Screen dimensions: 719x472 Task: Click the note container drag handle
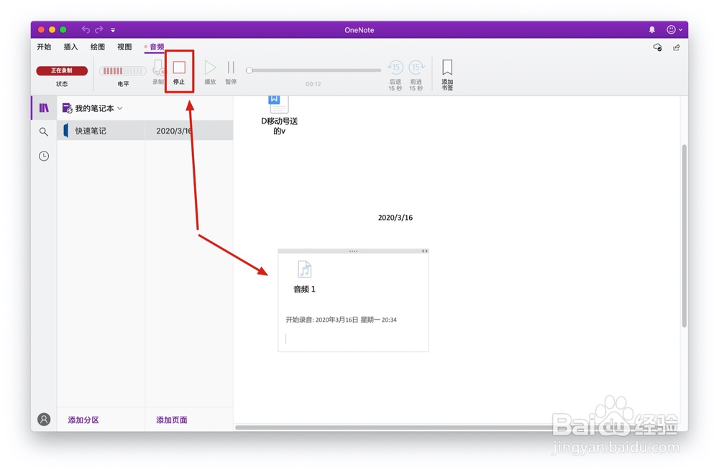coord(353,251)
